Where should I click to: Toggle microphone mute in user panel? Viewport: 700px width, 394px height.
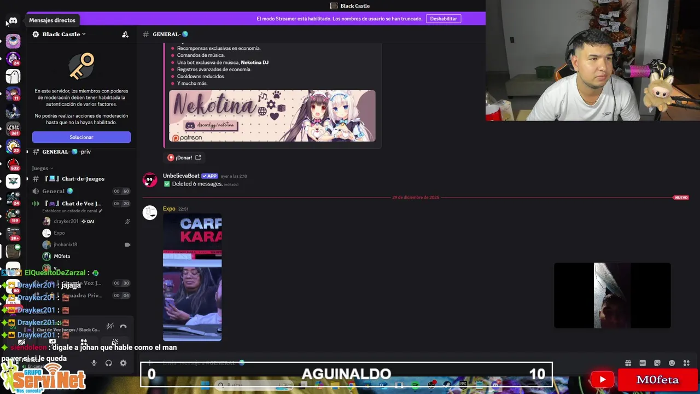[x=94, y=363]
